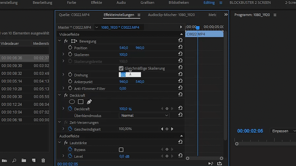The width and height of the screenshot is (296, 166).
Task: Reset the Bewegung effect parameters
Action: (180, 41)
